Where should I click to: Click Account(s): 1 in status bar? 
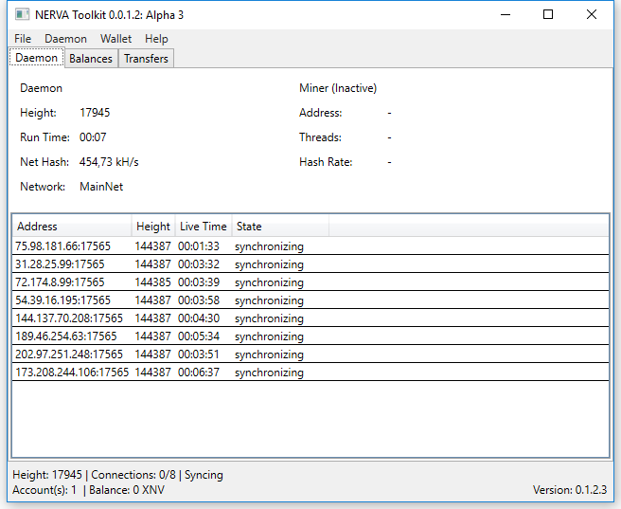coord(44,490)
